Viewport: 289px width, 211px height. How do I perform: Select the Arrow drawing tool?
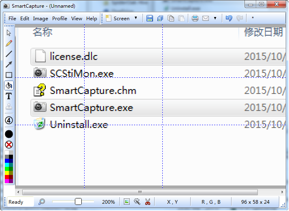8,64
